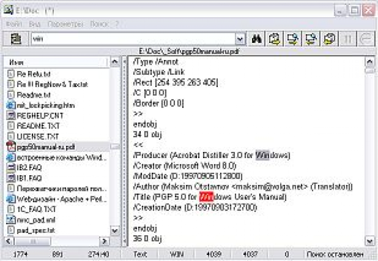Click the browser icon next to mit_lockpicking.htm
This screenshot has height=261, width=378.
11,105
